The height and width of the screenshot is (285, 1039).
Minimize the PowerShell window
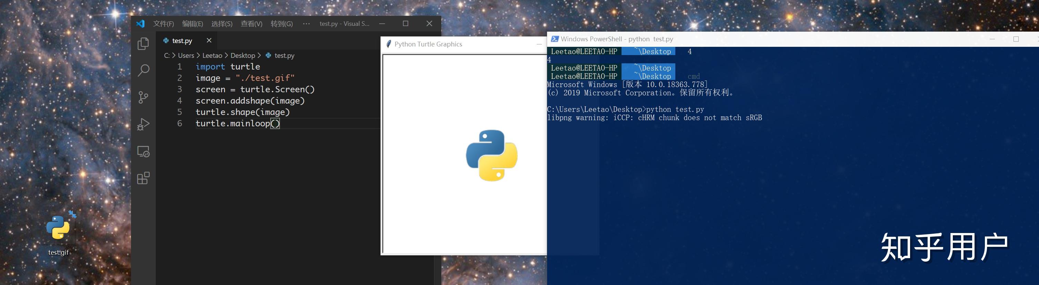click(x=992, y=39)
